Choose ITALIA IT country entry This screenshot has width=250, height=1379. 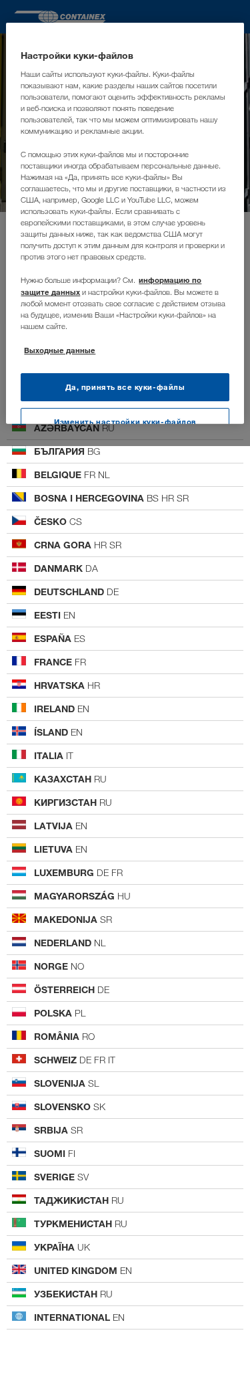click(125, 756)
